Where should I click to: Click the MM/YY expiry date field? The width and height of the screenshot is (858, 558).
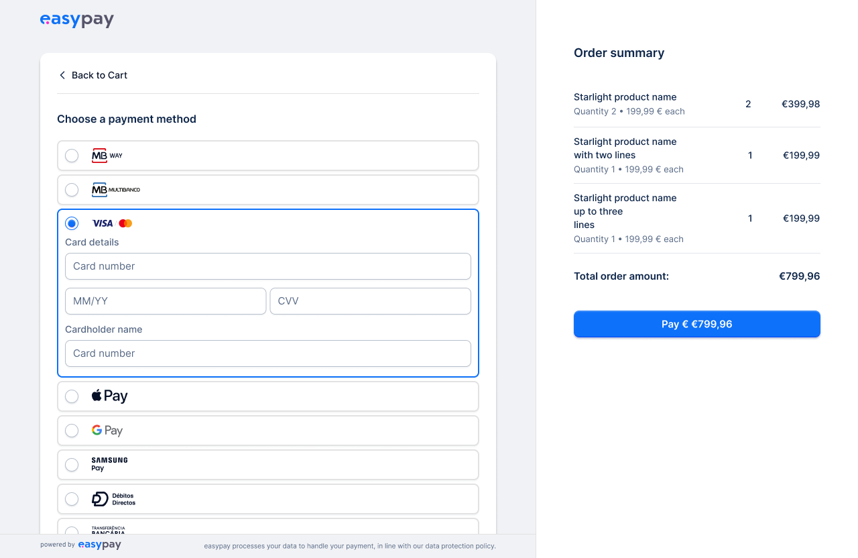coord(166,301)
